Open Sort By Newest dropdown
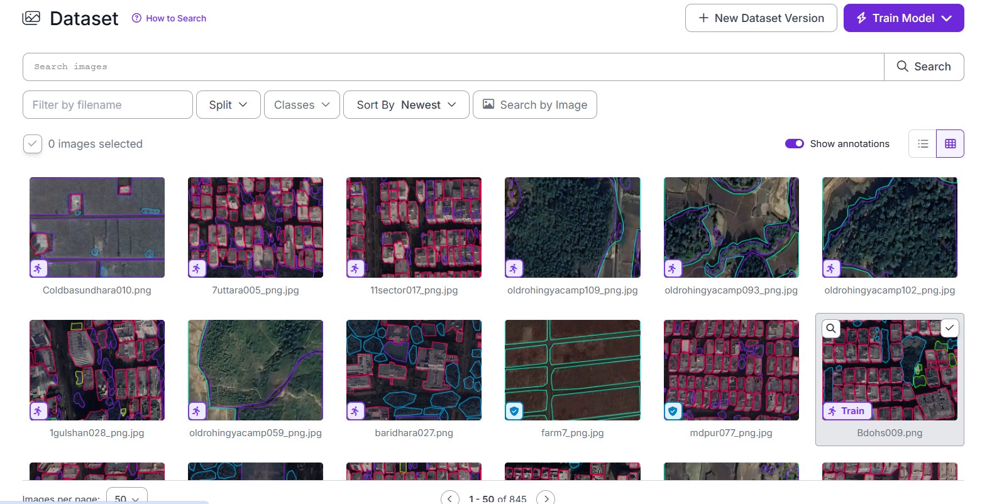The height and width of the screenshot is (504, 992). [x=406, y=105]
